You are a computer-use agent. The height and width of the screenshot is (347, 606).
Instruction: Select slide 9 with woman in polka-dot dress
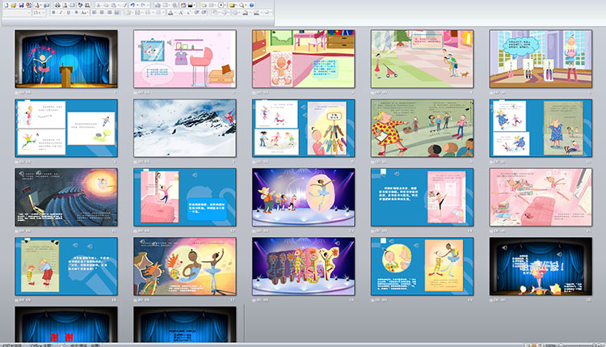click(x=422, y=128)
